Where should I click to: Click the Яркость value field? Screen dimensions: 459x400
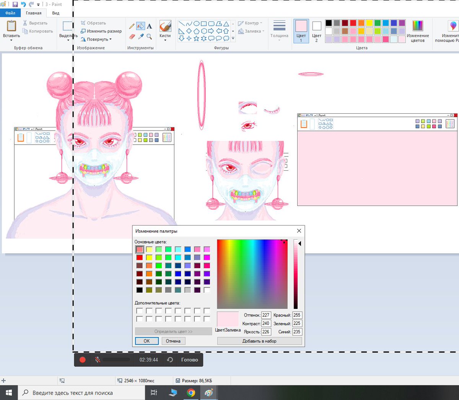(x=266, y=332)
